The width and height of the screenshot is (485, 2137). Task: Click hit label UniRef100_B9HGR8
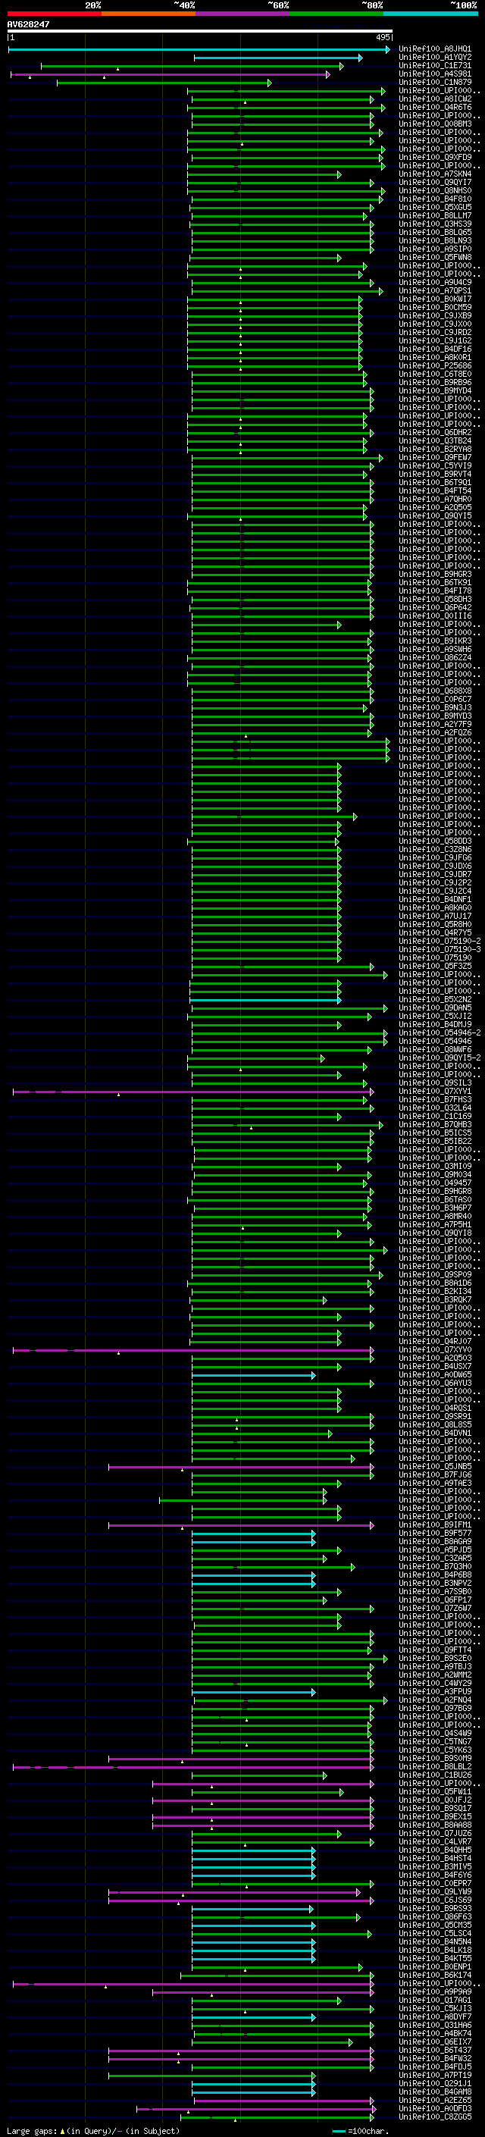[435, 1191]
